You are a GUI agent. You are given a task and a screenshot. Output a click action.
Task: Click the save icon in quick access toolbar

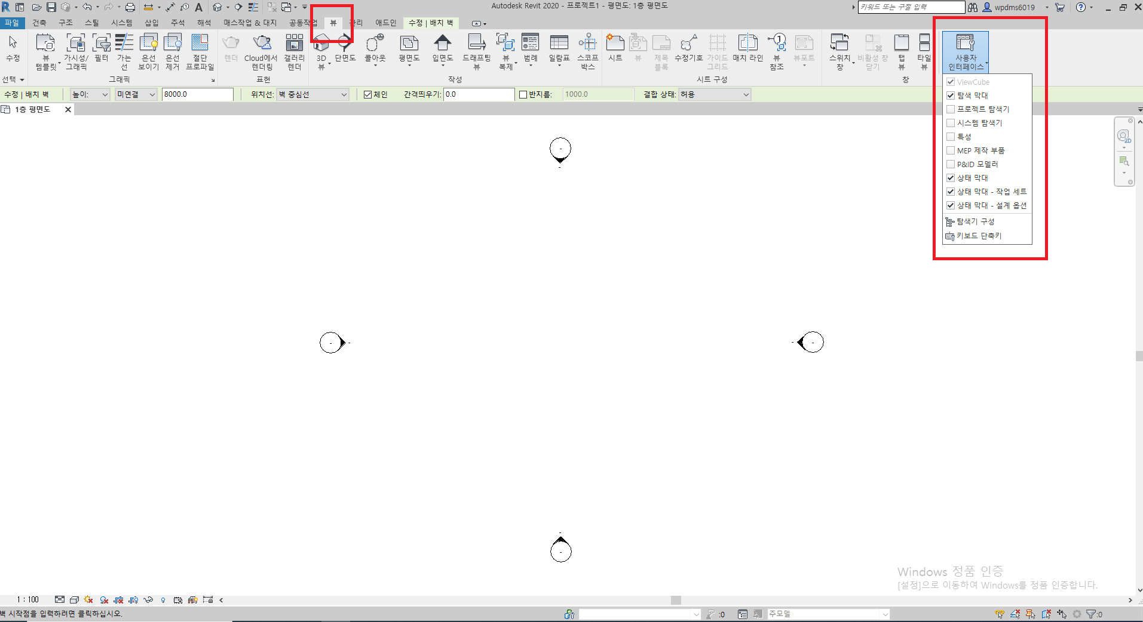pos(51,7)
